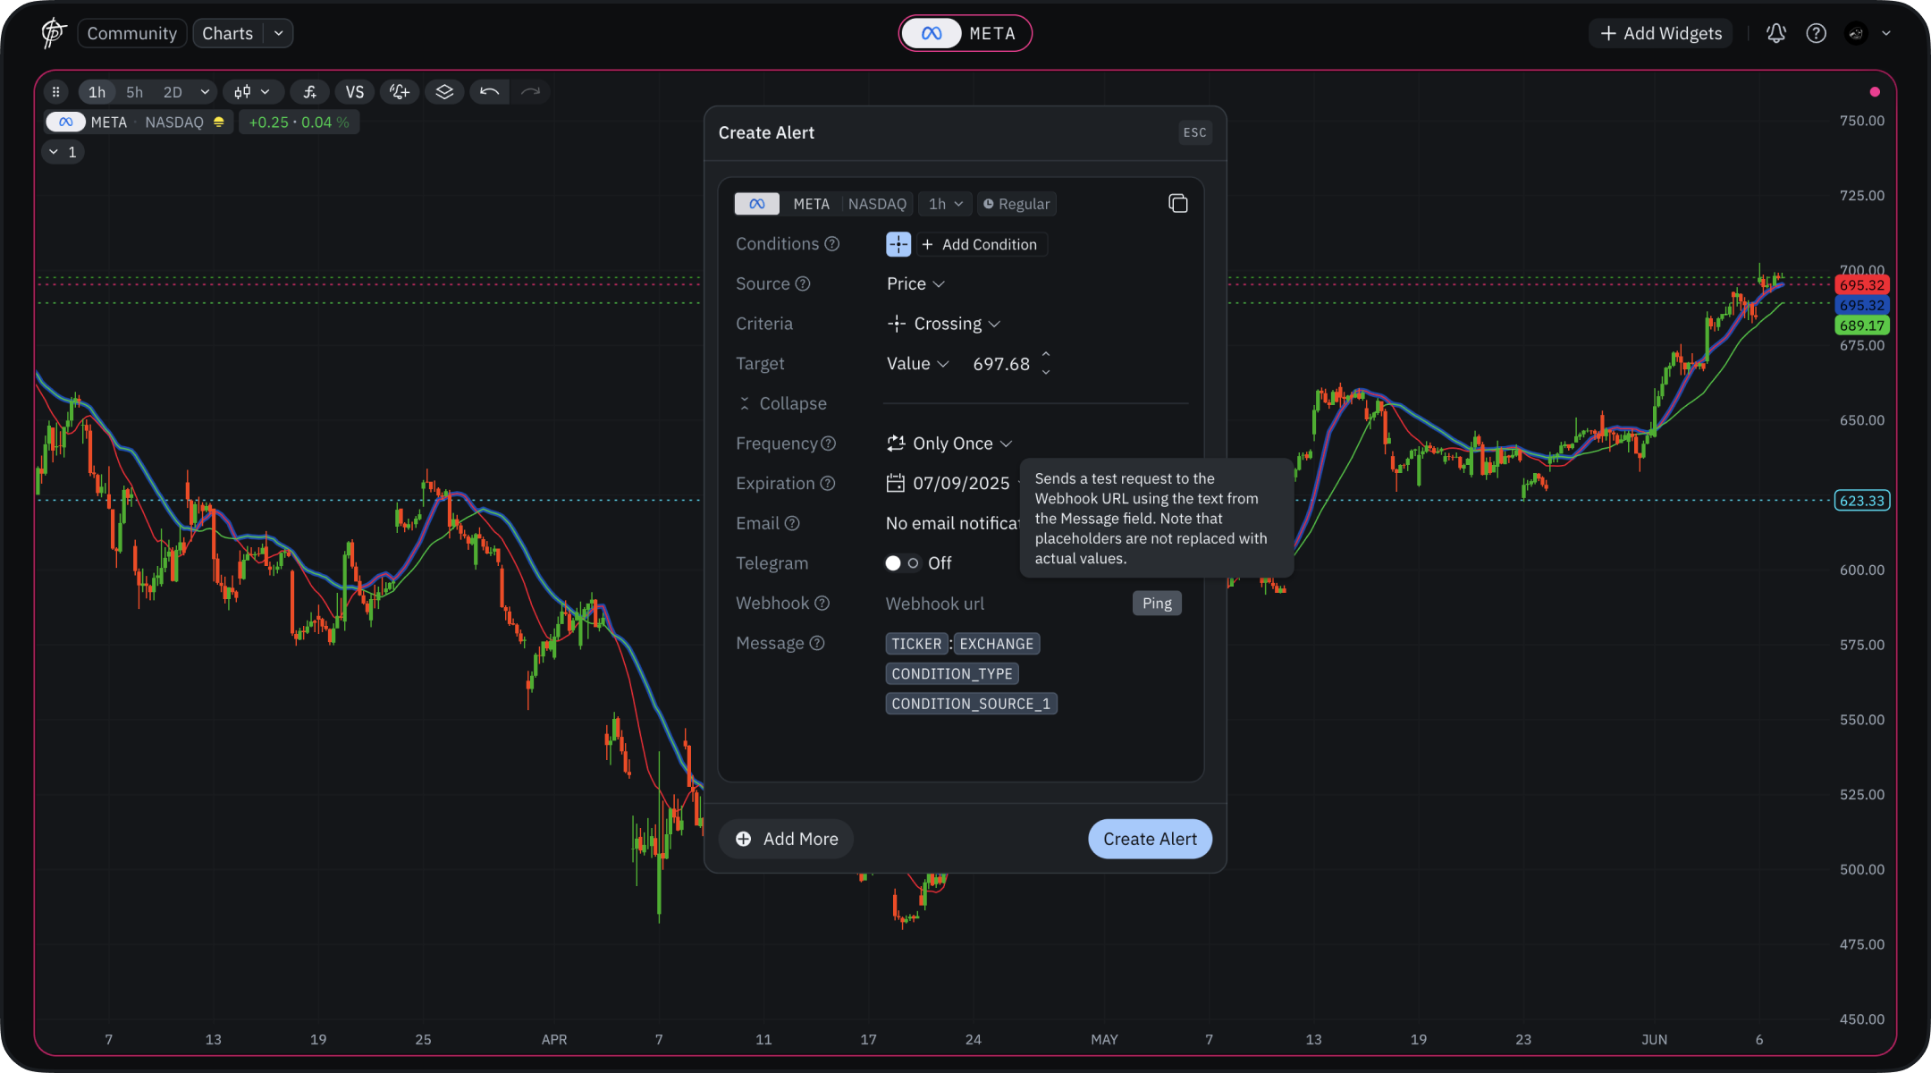Screen dimensions: 1931x1073
Task: Expand the user account chevron
Action: 1886,33
